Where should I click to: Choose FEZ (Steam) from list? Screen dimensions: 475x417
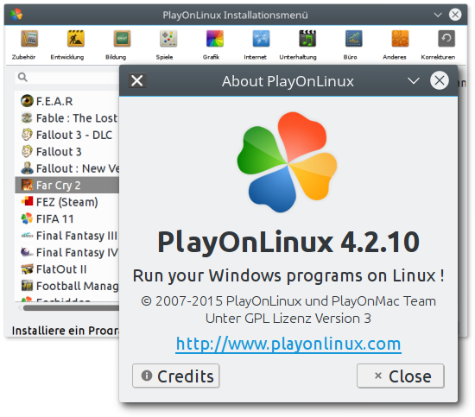click(66, 202)
